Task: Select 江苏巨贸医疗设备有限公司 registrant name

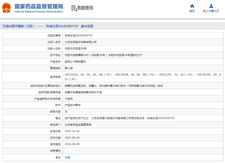Action: coord(81,42)
